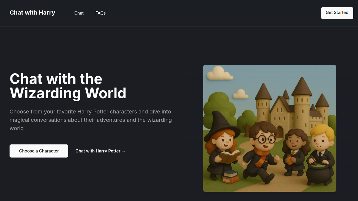Click the Get Started button
The image size is (358, 201).
pyautogui.click(x=337, y=13)
